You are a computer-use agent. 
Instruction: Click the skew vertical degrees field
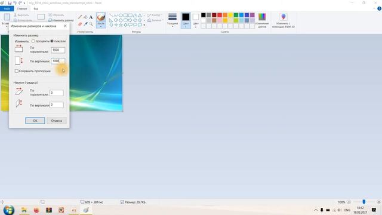[x=57, y=105]
